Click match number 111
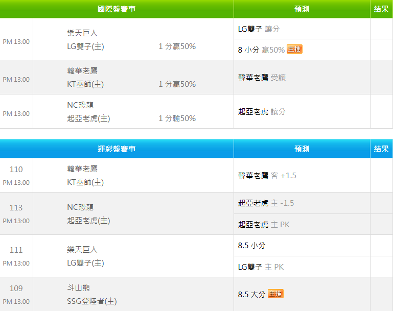The height and width of the screenshot is (311, 393). pos(16,250)
